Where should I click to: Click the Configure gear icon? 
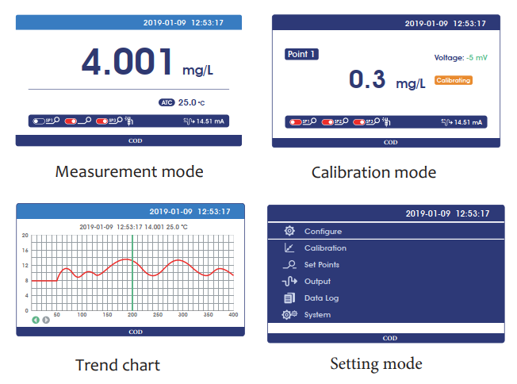(x=289, y=231)
